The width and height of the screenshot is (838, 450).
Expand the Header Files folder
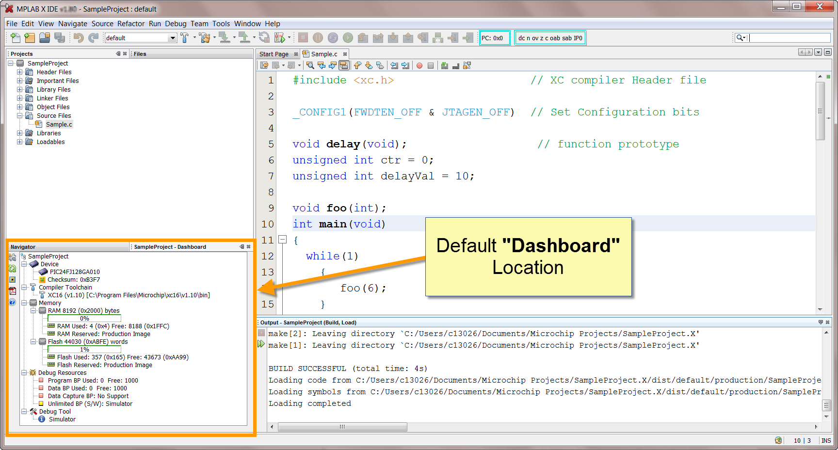click(x=20, y=72)
